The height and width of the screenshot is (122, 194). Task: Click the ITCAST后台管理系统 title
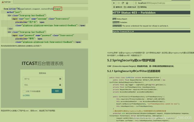(x=42, y=63)
